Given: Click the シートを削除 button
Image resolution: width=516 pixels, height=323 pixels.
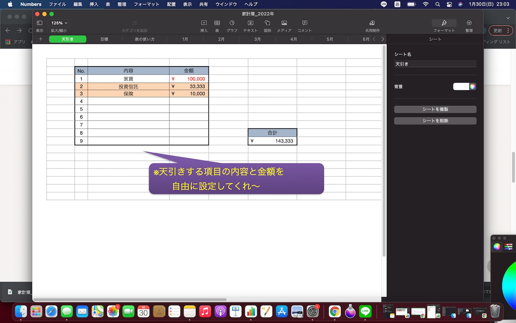Looking at the screenshot, I should 435,121.
